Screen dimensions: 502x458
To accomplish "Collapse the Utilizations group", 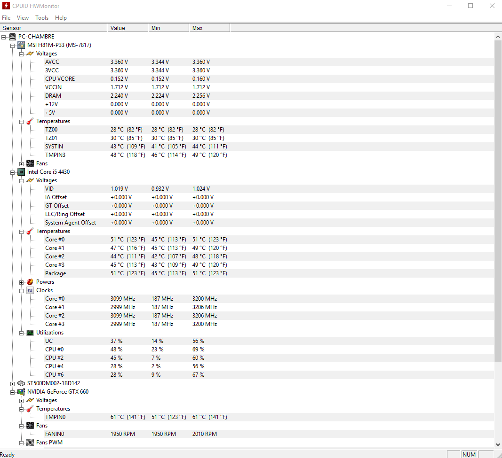I will pyautogui.click(x=22, y=333).
